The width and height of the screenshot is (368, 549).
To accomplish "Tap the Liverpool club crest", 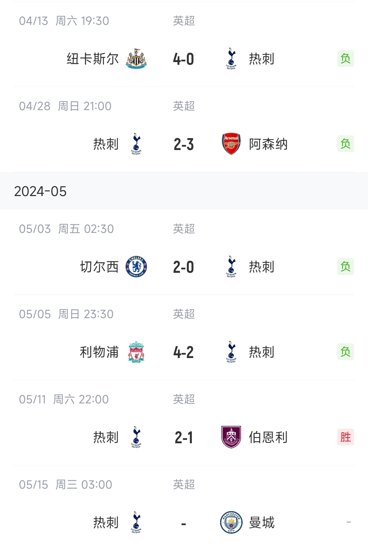I will tap(136, 352).
